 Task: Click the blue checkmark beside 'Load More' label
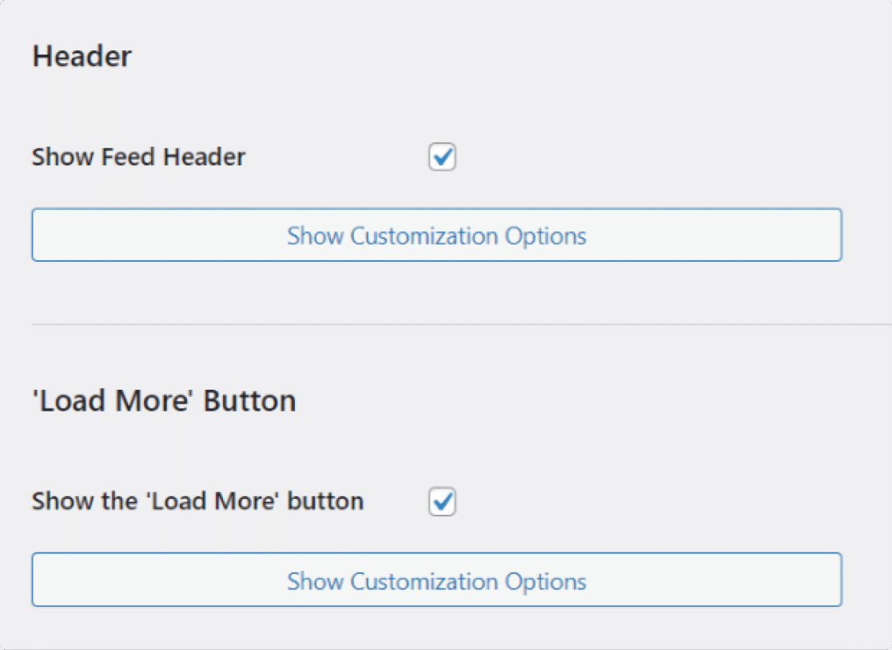(442, 501)
